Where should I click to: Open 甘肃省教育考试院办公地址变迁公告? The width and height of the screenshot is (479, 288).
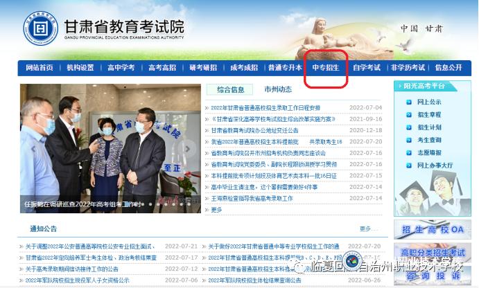(x=254, y=130)
